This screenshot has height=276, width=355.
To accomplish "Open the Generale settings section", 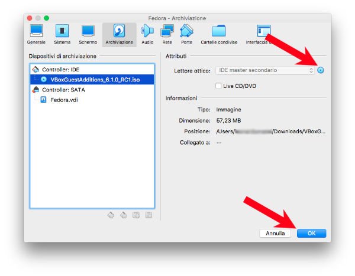I will (x=36, y=35).
